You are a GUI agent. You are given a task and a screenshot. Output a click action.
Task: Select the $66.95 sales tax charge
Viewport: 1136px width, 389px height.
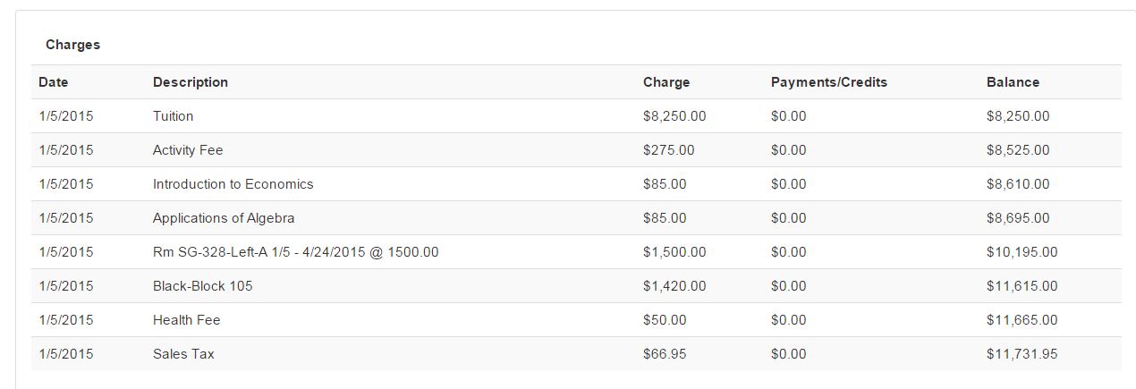coord(665,354)
